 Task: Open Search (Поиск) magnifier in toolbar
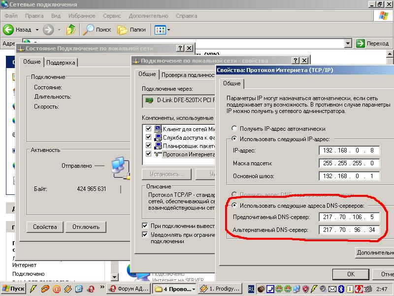click(89, 30)
